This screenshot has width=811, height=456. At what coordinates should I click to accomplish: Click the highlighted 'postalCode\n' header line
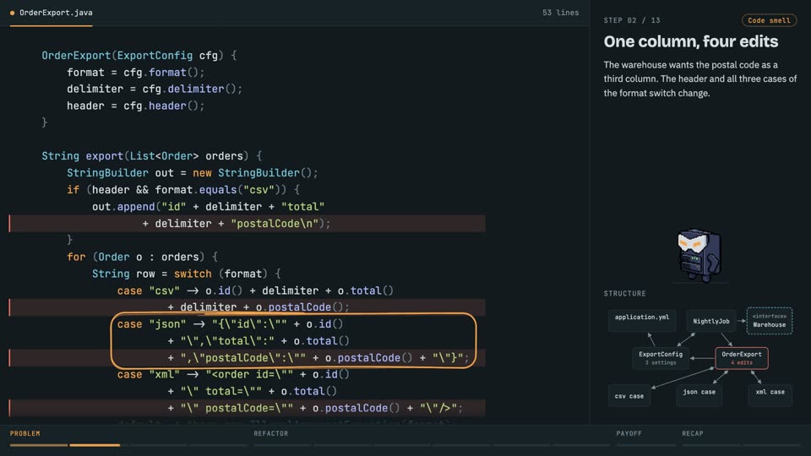(248, 223)
